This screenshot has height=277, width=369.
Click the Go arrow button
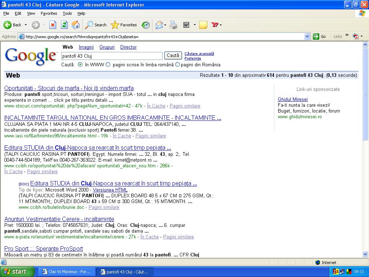(x=319, y=36)
